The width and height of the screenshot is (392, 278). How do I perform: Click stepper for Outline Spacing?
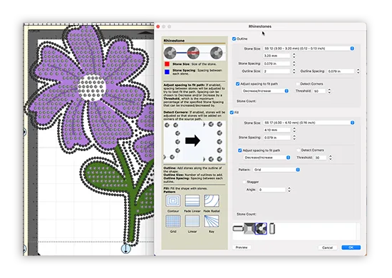(x=359, y=71)
